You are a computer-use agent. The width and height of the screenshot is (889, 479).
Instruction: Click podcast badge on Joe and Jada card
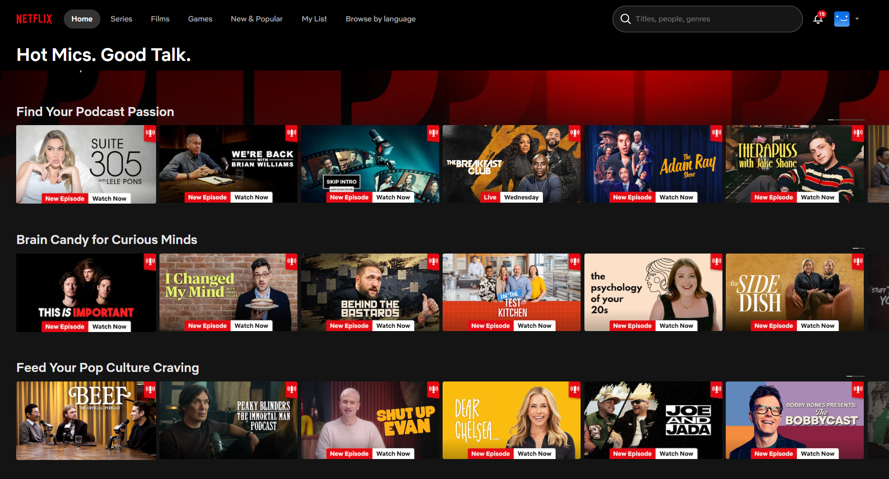(716, 389)
